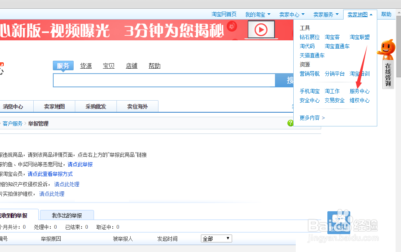Open 安全中心 in the dropdown menu
The image size is (401, 252).
(x=310, y=101)
